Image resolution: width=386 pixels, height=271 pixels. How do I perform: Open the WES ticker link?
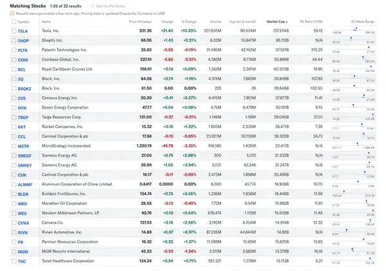pyautogui.click(x=22, y=213)
